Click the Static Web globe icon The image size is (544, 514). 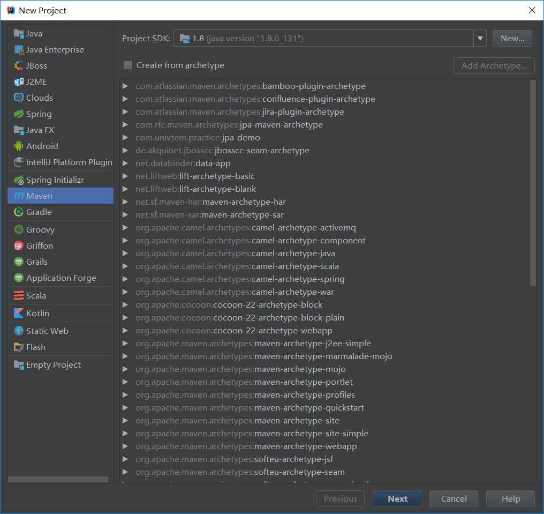18,331
